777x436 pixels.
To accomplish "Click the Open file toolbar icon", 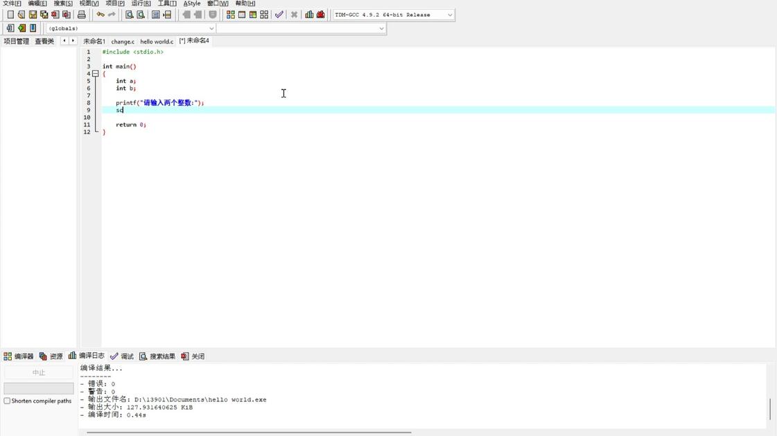I will coord(21,15).
